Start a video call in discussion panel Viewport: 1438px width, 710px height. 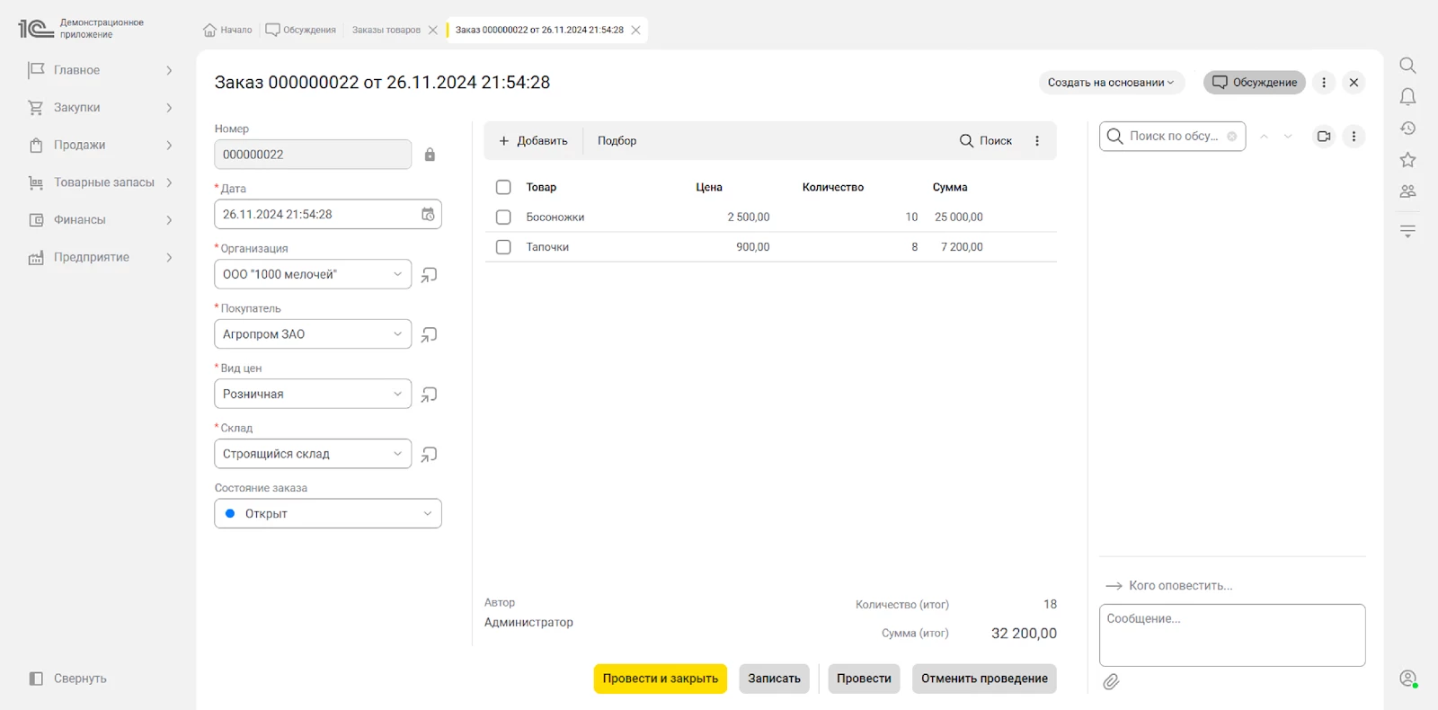pos(1324,137)
